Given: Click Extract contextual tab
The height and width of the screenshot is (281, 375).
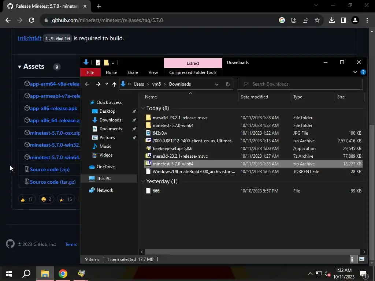Looking at the screenshot, I should [193, 63].
